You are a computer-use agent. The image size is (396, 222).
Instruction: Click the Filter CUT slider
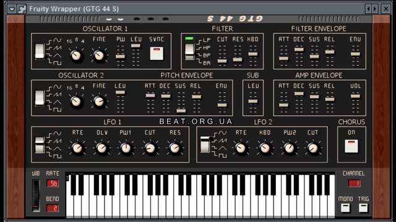[x=222, y=60]
